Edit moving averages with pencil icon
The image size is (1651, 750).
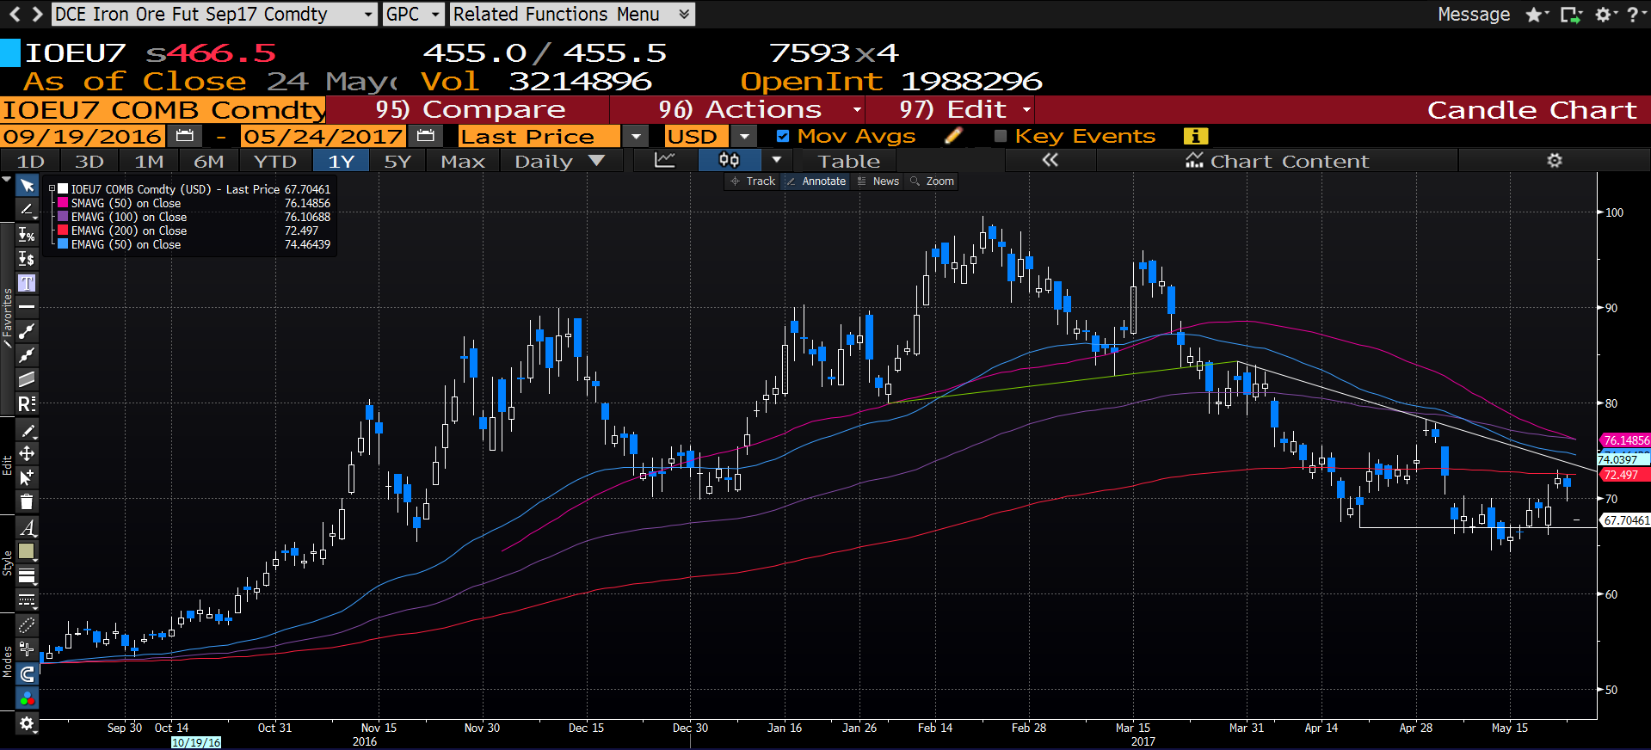tap(953, 136)
